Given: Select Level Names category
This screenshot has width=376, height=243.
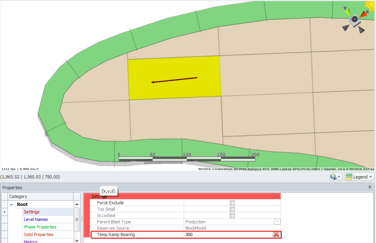Looking at the screenshot, I should pos(36,219).
